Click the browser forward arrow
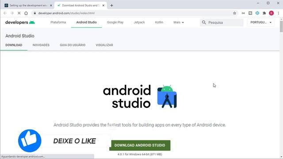The width and height of the screenshot is (283, 159). [12, 13]
